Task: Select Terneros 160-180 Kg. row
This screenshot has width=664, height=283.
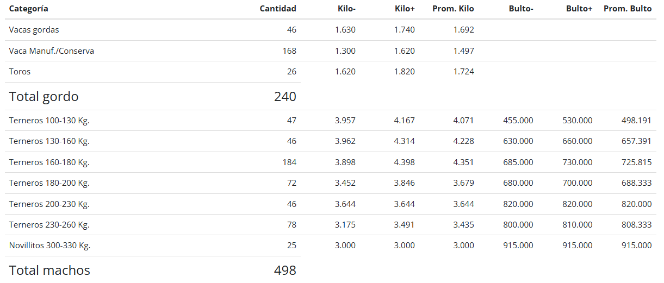Action: [331, 162]
